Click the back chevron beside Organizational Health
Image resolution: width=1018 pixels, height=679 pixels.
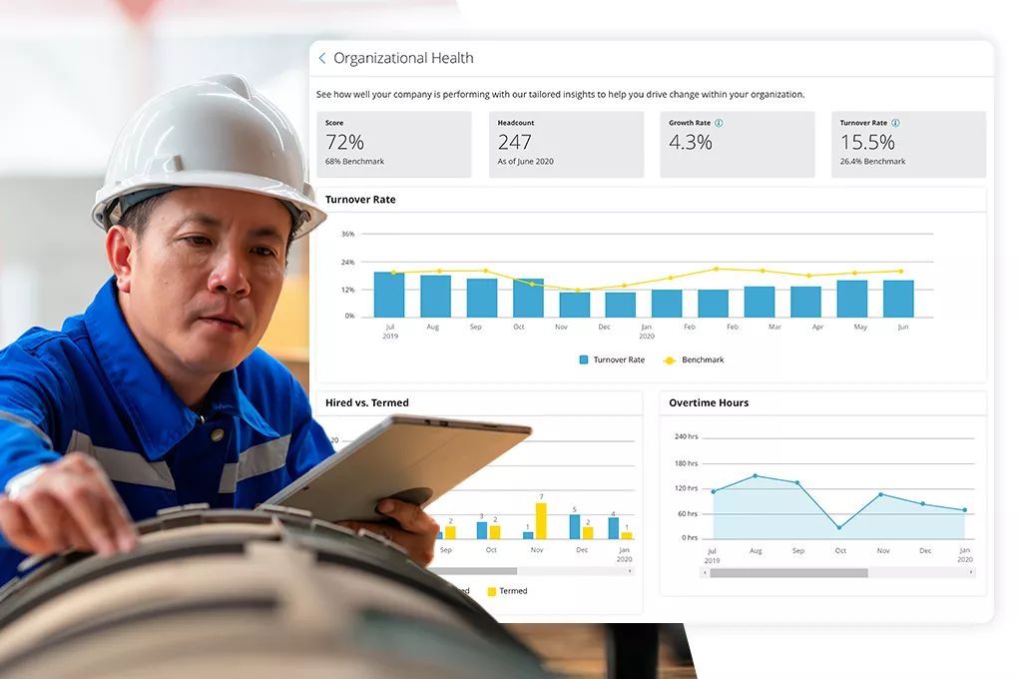tap(321, 59)
